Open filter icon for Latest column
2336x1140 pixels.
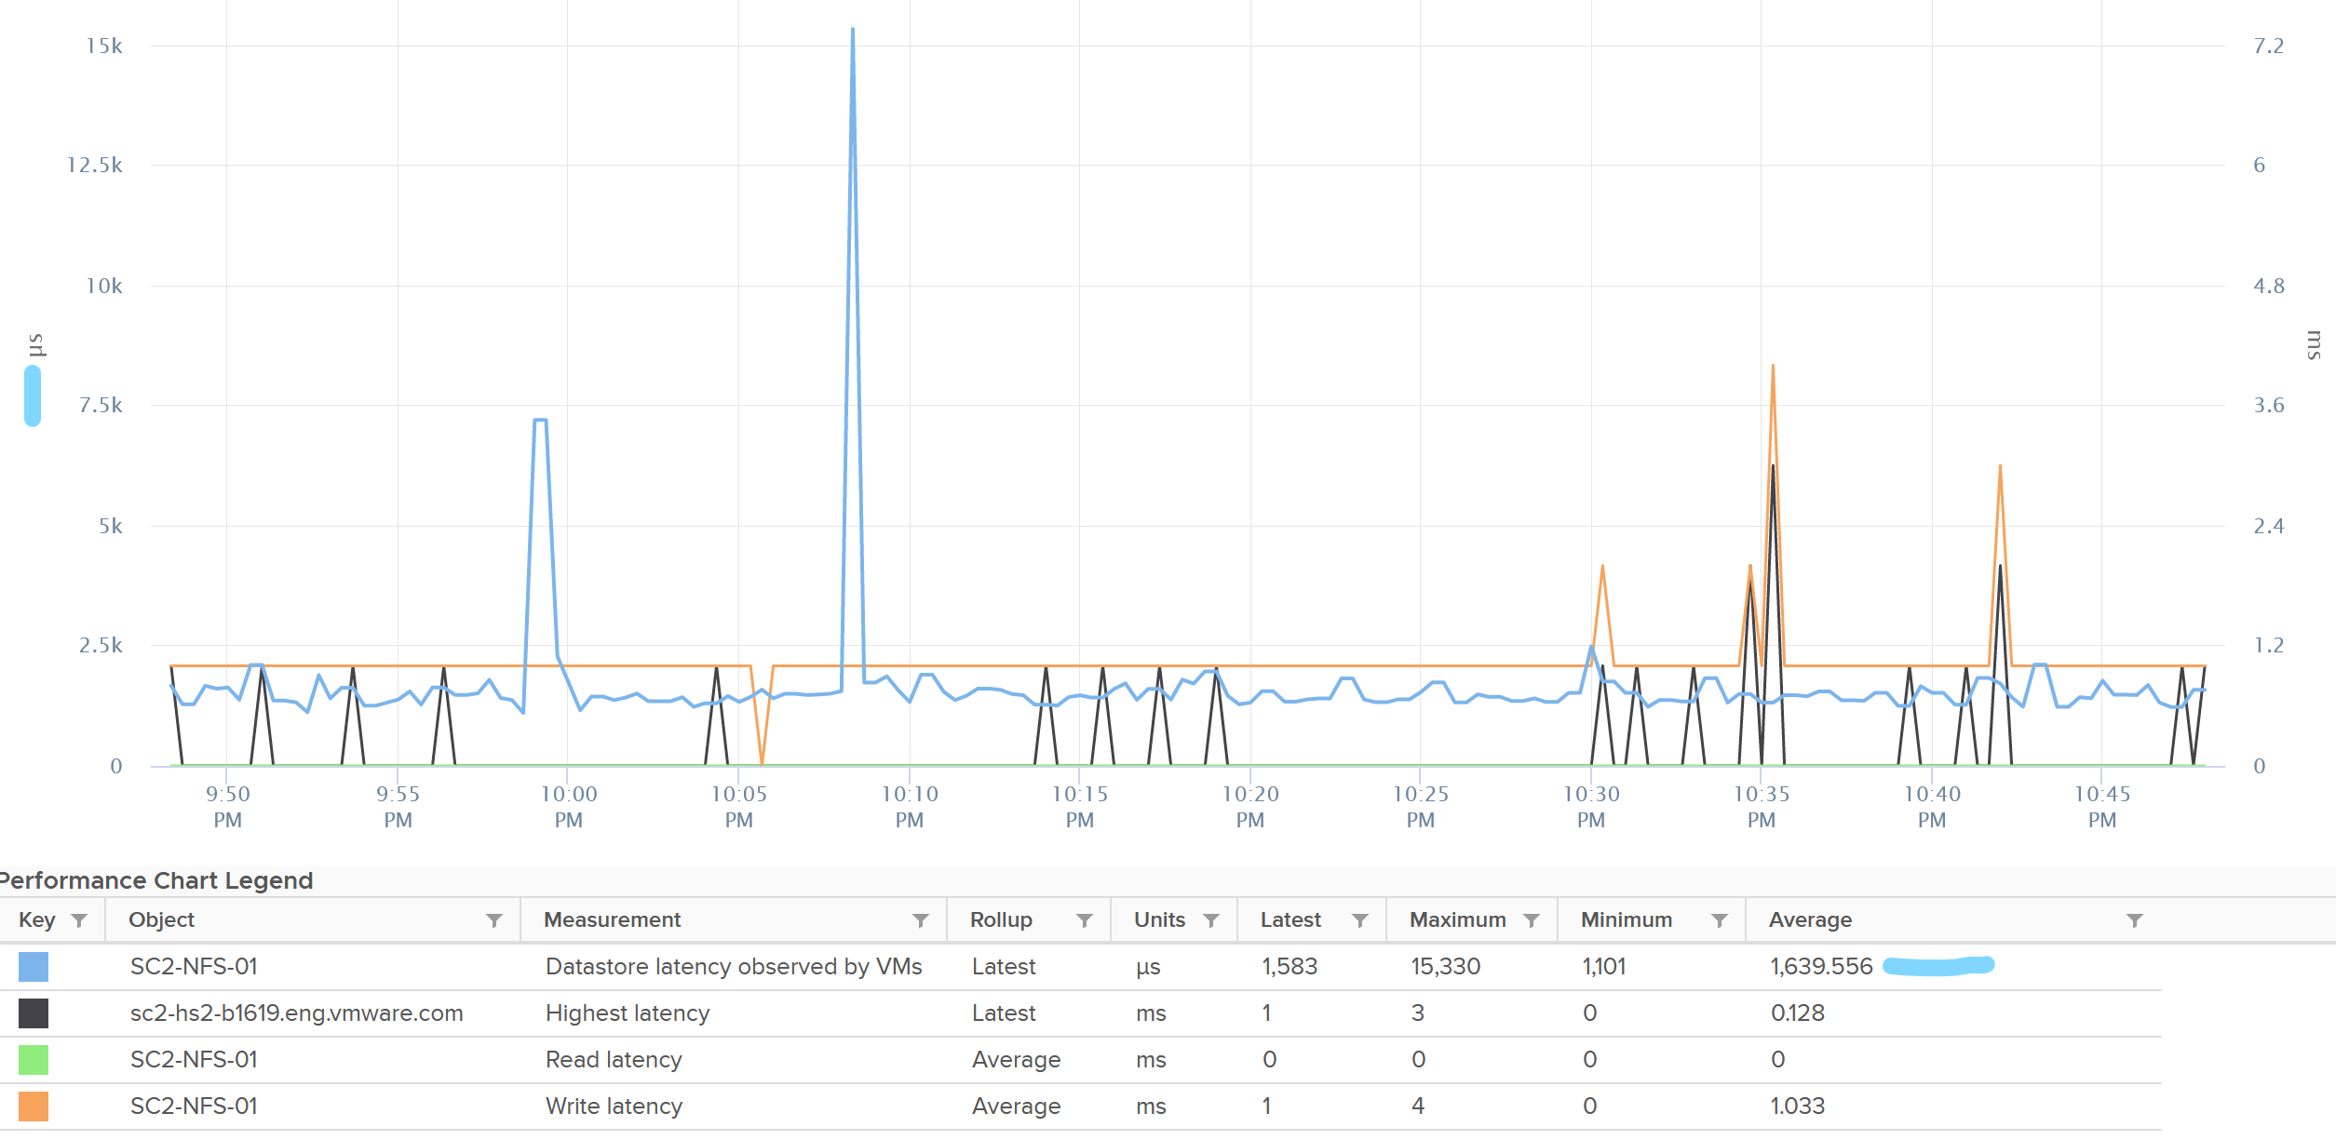(1360, 920)
